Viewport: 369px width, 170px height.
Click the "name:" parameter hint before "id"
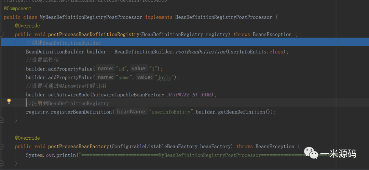tap(105, 68)
